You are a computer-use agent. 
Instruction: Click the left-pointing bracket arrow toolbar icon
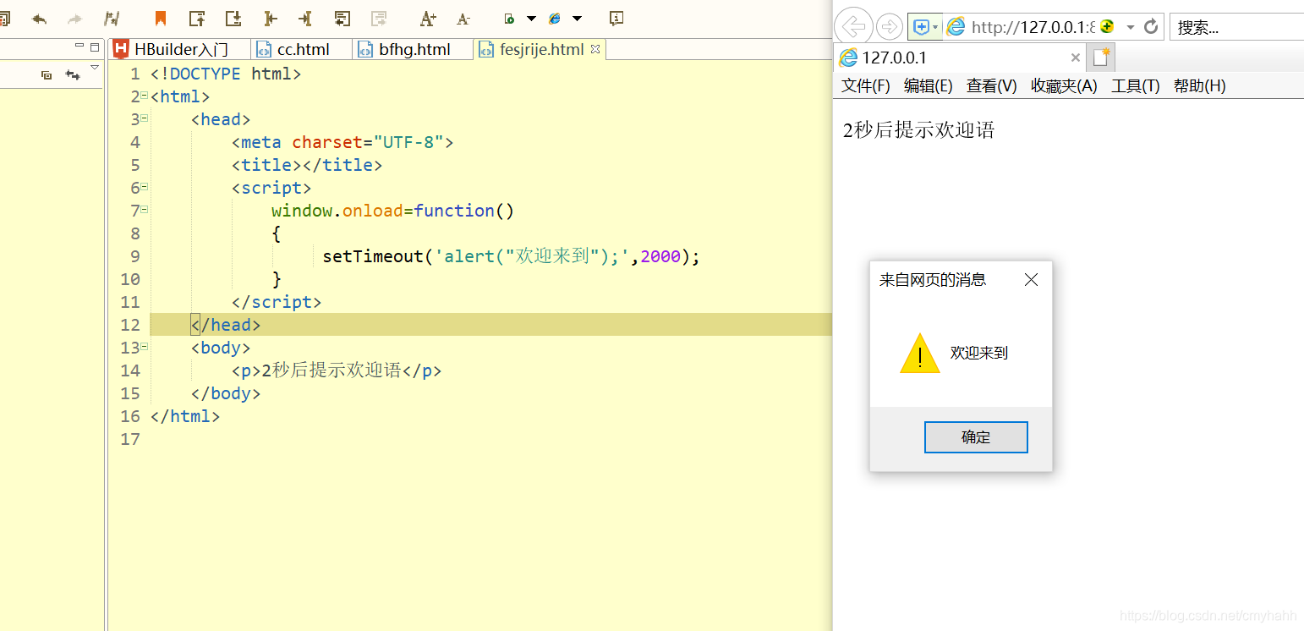pos(270,18)
